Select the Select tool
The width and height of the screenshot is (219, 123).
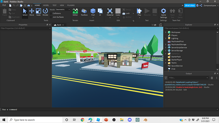click(25, 12)
